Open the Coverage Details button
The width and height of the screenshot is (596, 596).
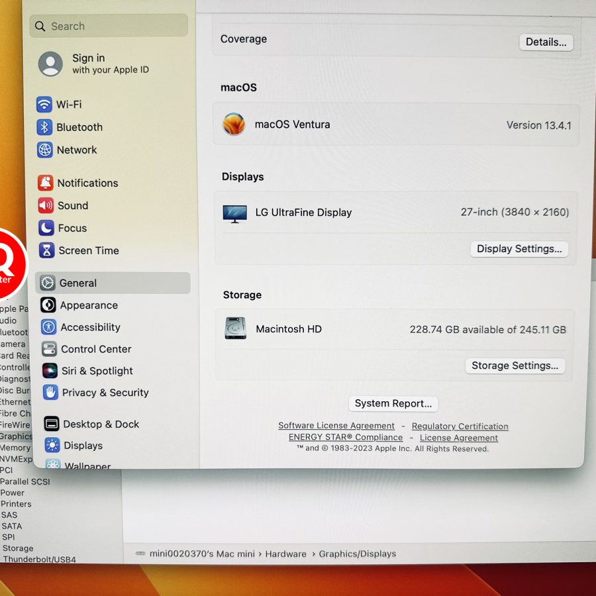pos(546,42)
